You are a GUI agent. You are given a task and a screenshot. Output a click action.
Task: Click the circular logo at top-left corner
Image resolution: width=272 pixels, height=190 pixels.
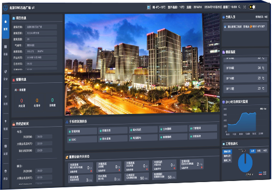point(5,8)
